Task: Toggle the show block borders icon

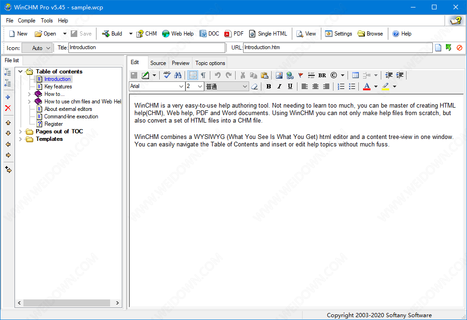Action: [x=193, y=75]
